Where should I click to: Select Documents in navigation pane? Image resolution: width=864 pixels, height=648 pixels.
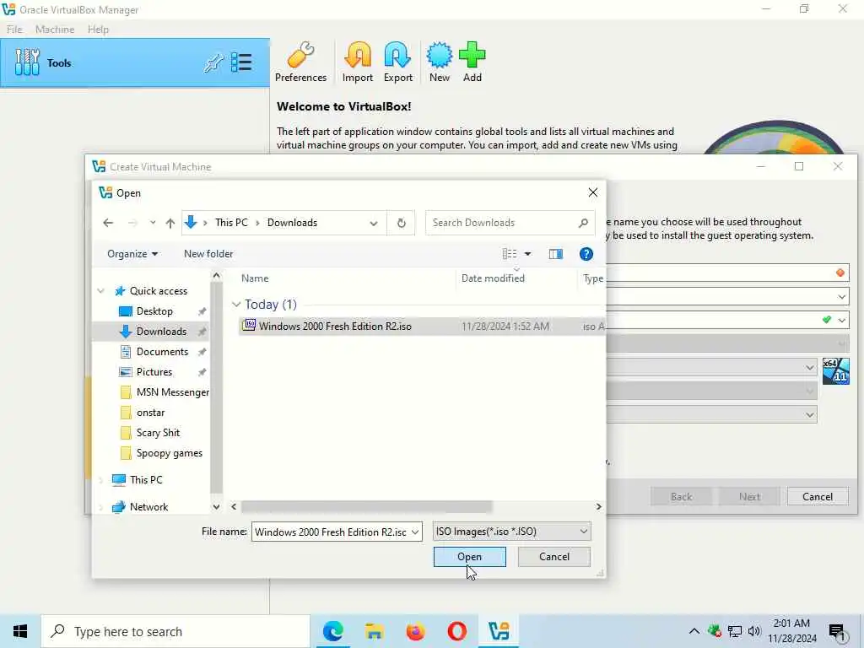tap(162, 352)
